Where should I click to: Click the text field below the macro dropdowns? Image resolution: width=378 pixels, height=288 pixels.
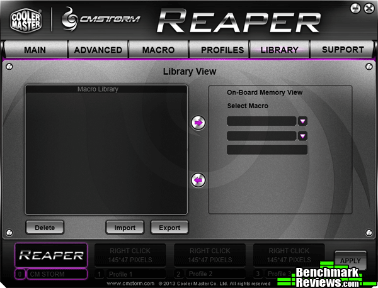coord(266,150)
